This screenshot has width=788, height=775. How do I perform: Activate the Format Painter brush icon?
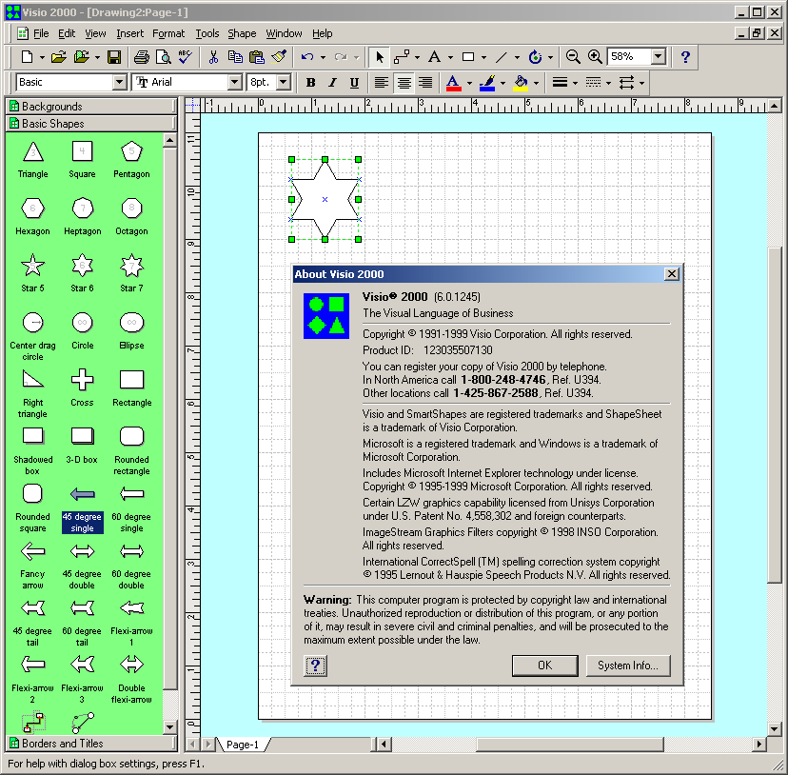click(x=279, y=57)
